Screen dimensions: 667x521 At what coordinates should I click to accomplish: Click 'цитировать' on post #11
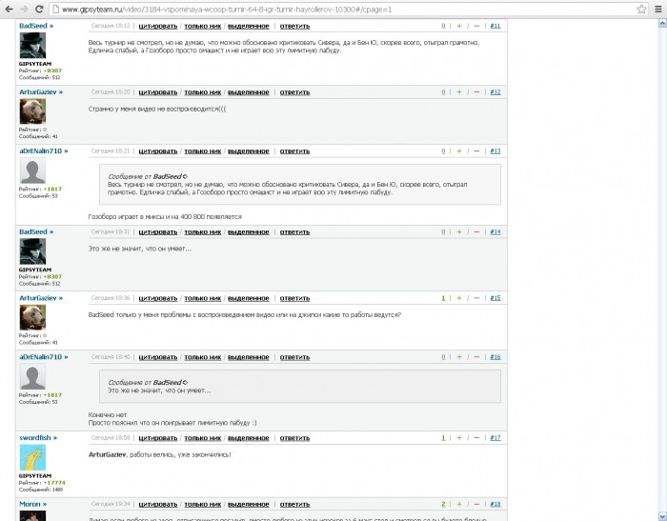[158, 26]
